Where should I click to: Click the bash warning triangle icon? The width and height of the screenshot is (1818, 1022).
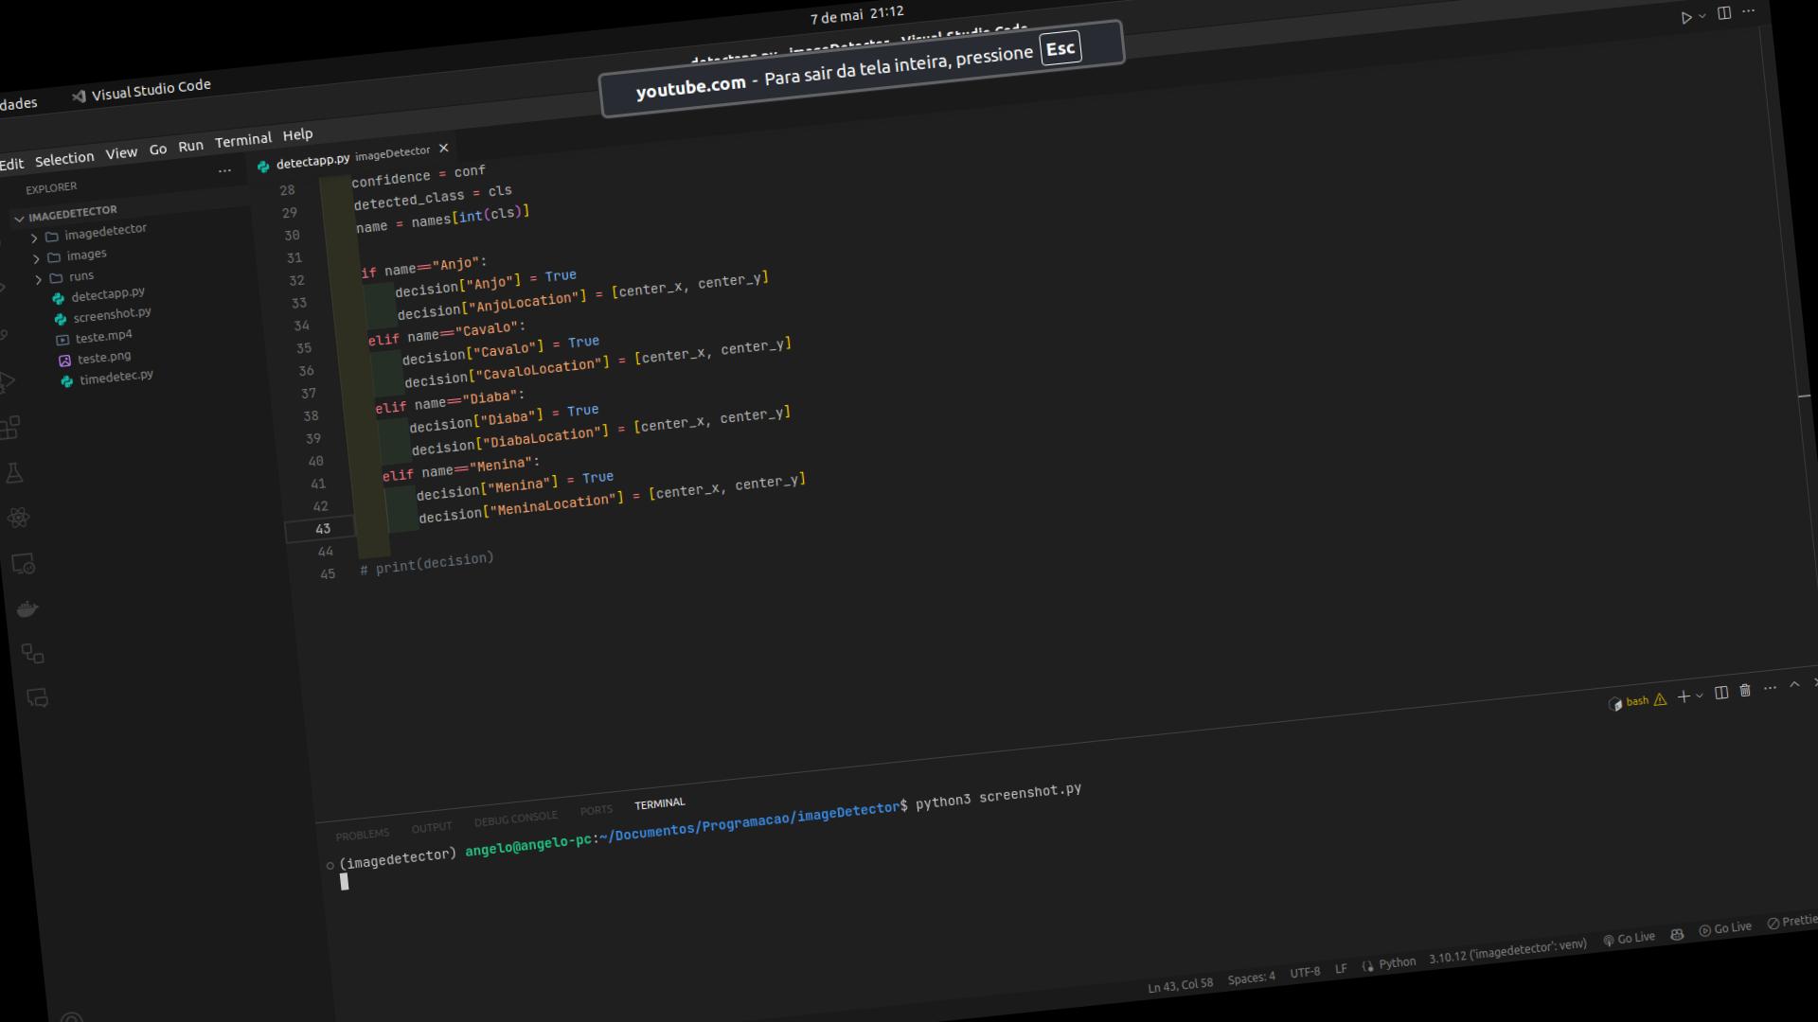(x=1660, y=699)
